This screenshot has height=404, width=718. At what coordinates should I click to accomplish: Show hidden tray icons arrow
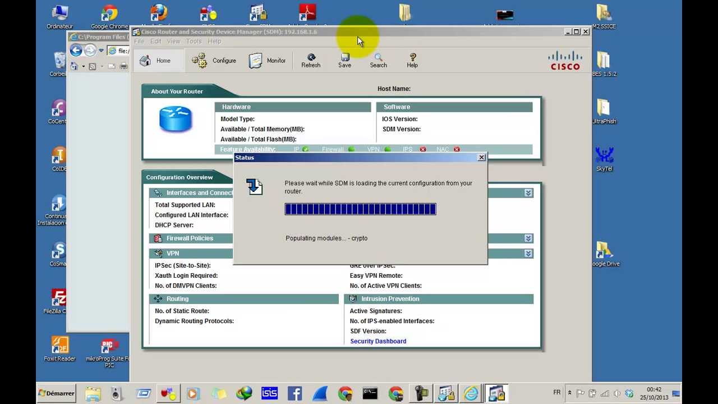(x=569, y=393)
